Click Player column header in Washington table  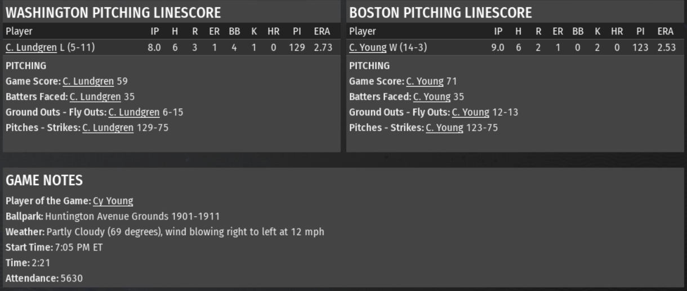[x=19, y=32]
